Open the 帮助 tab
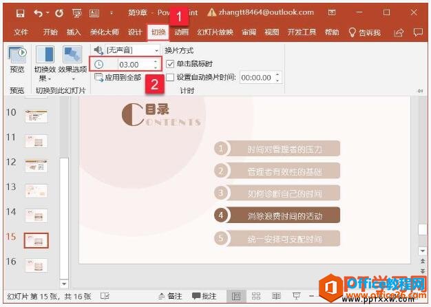Screen dimensions: 431x307 tap(332, 32)
